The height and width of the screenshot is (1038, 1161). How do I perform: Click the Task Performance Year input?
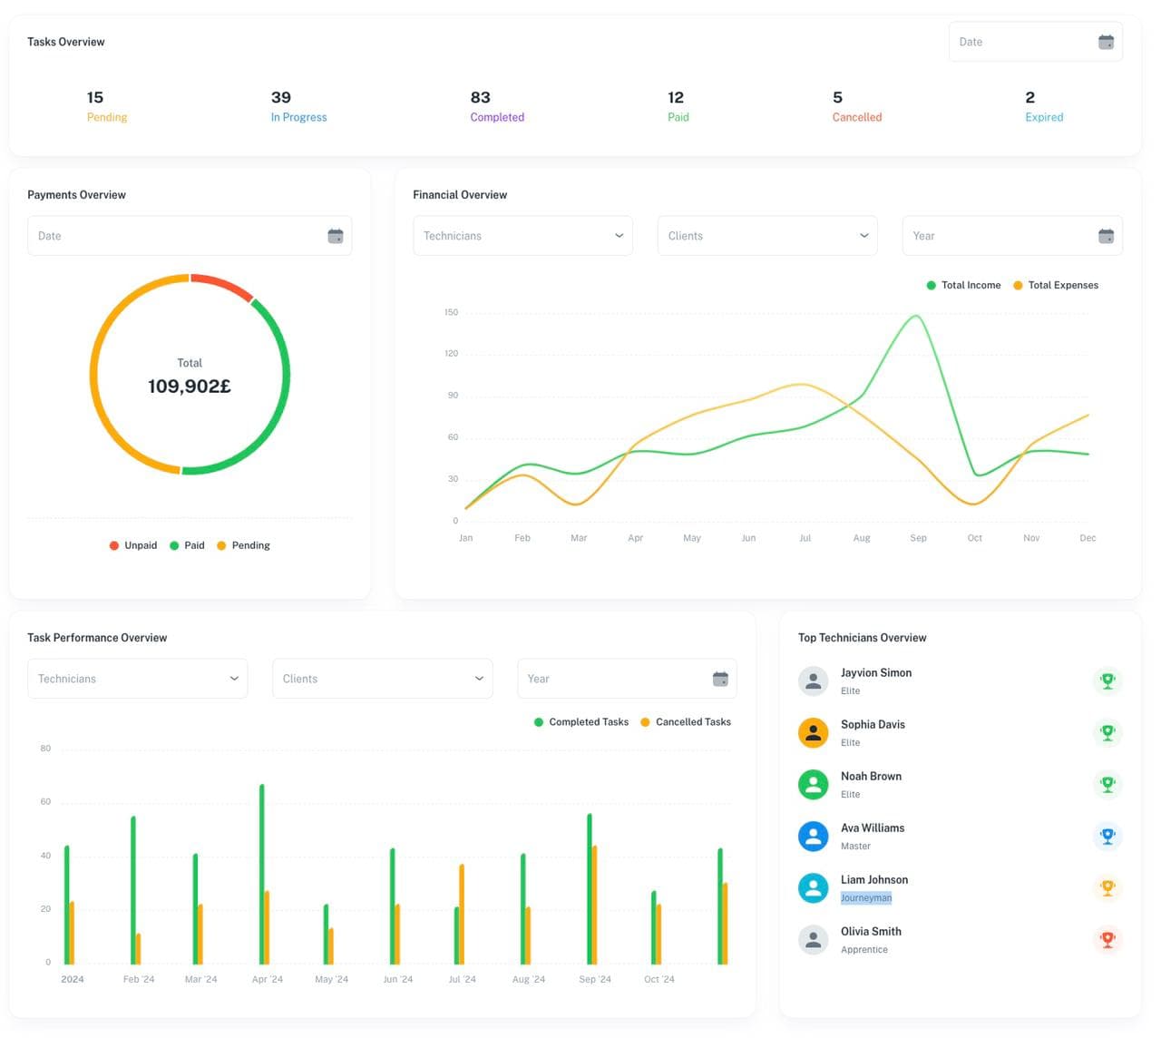pyautogui.click(x=627, y=679)
